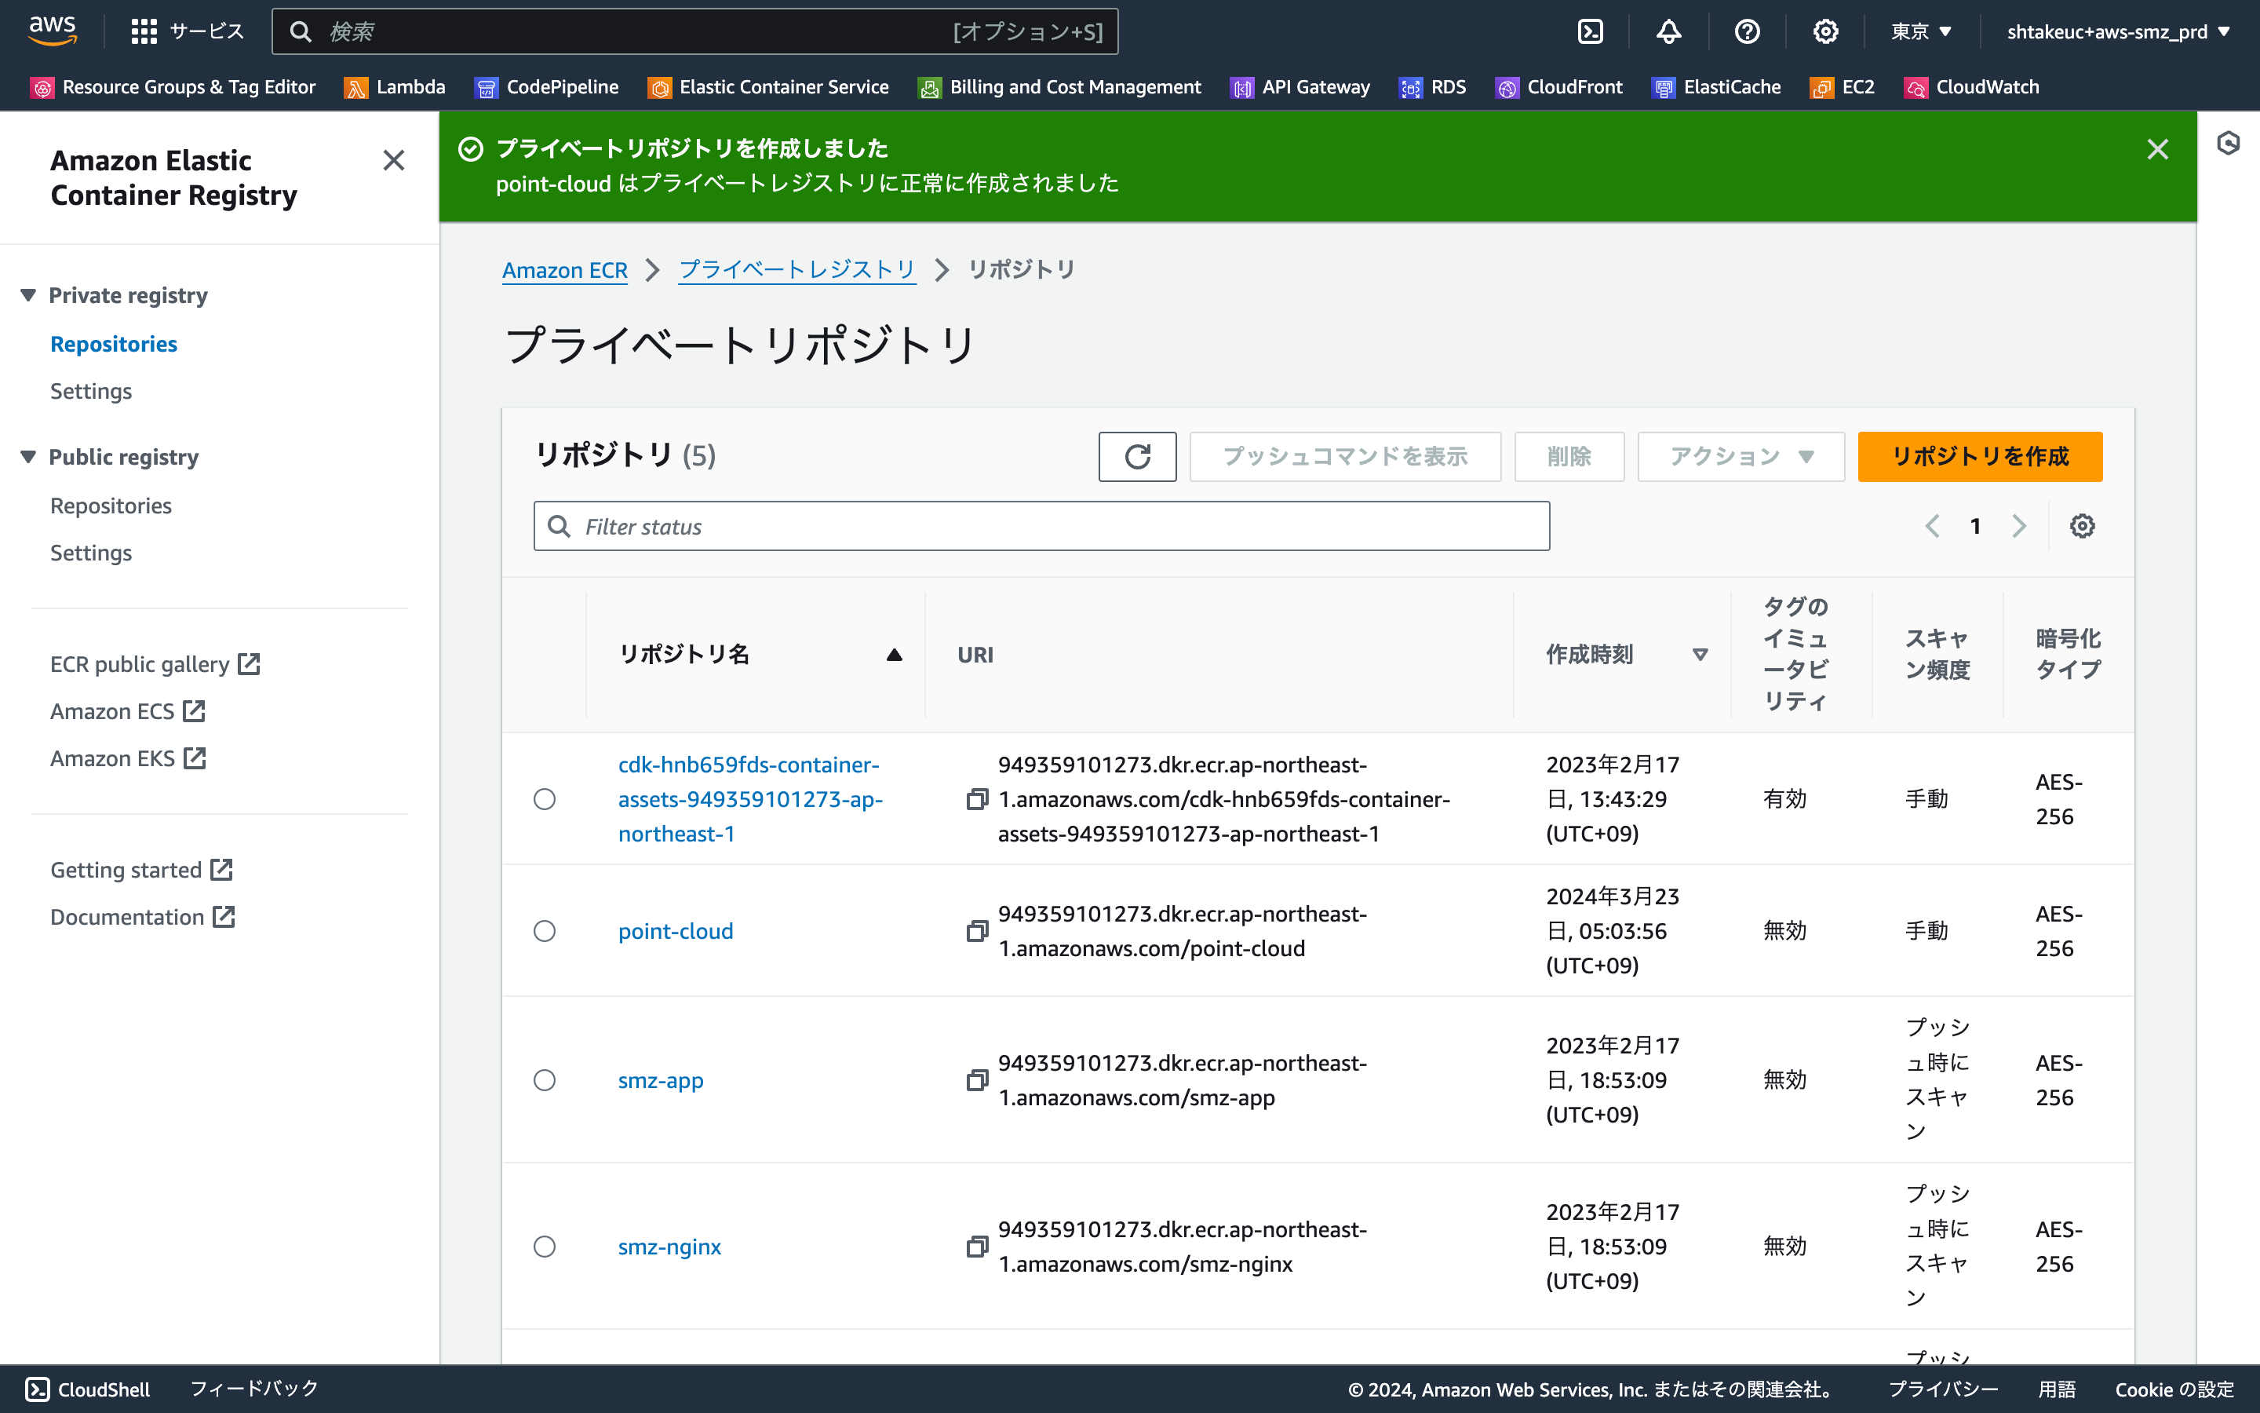Focus the Filter status field
2260x1413 pixels.
point(1041,526)
